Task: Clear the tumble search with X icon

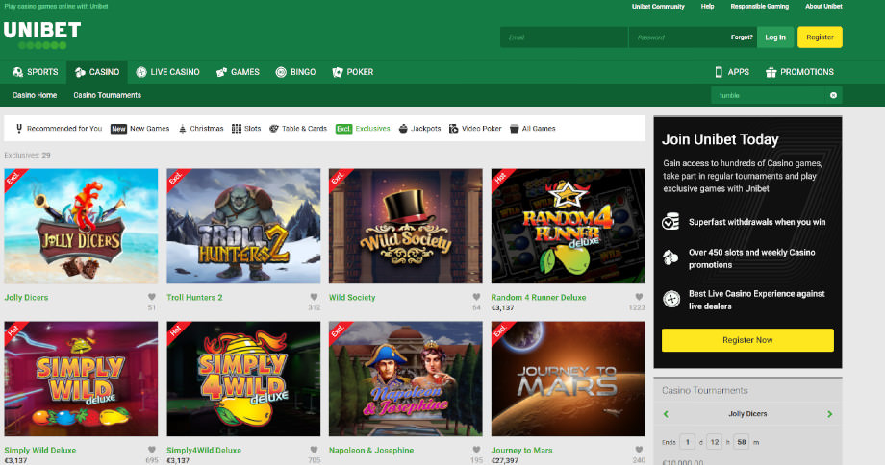Action: click(x=833, y=95)
